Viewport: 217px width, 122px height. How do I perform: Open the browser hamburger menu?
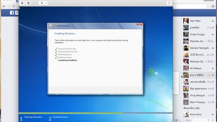(213, 6)
